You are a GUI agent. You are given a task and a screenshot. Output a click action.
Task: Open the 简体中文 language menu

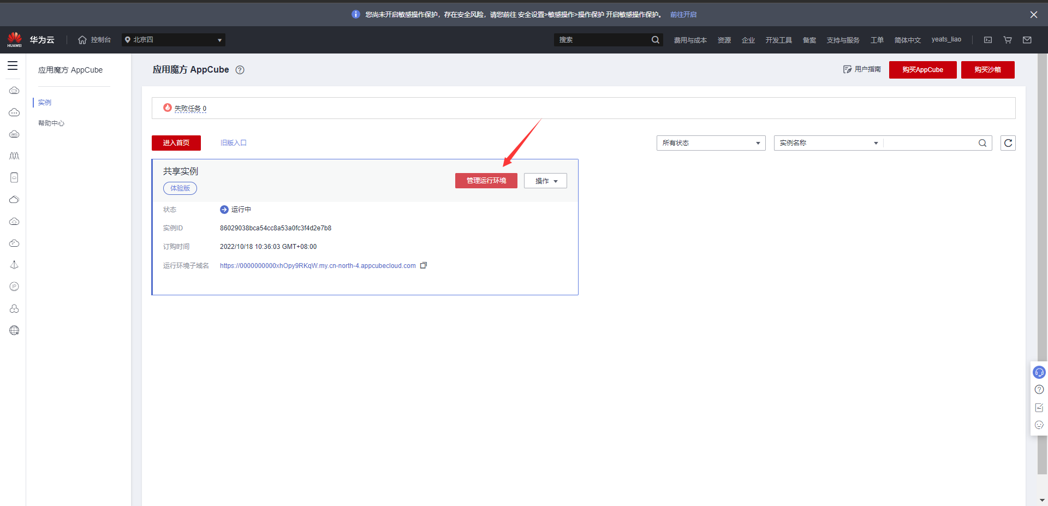907,40
